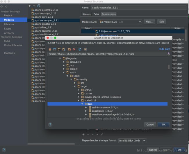Click the Home directory icon in dialog toolbar
189x154 pixels.
coord(50,49)
